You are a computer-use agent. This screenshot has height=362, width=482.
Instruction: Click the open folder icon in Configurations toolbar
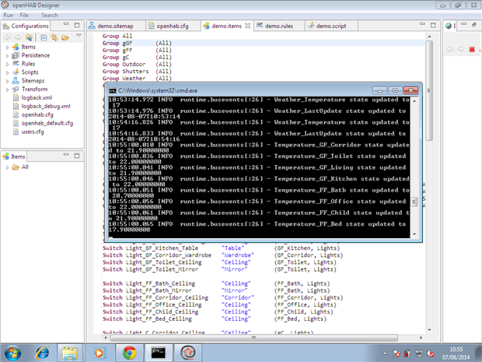[x=66, y=37]
